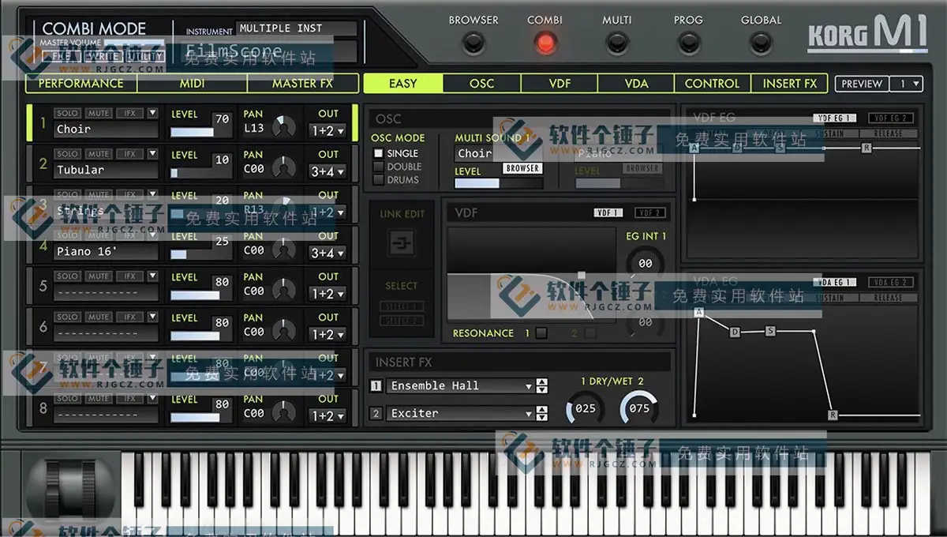Open the BROWSER mode button

(x=473, y=43)
